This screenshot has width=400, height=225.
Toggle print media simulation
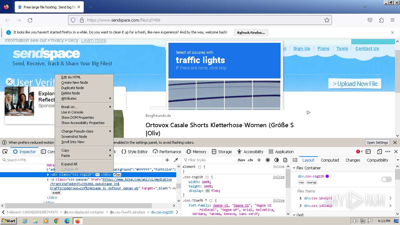tap(285, 160)
